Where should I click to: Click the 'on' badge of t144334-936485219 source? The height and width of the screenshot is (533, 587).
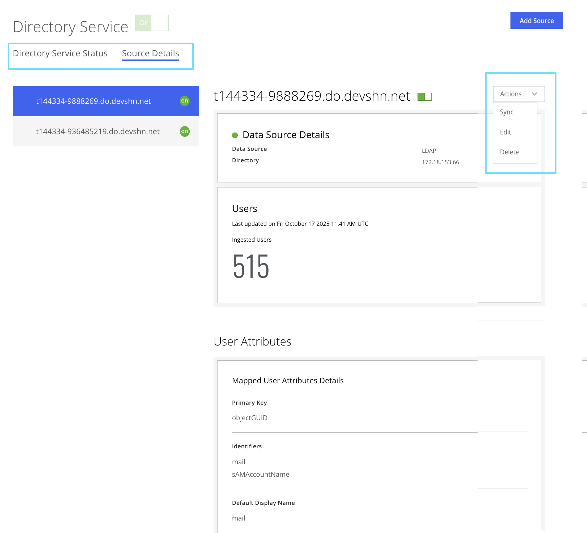coord(185,131)
